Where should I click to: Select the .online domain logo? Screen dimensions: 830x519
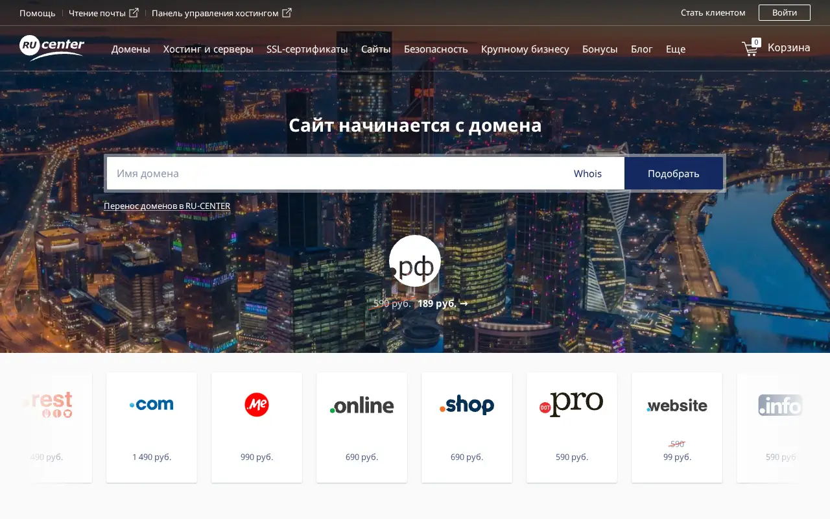[362, 405]
